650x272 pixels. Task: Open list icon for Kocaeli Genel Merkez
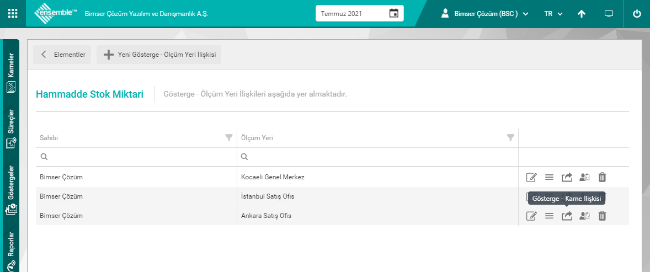tap(549, 177)
